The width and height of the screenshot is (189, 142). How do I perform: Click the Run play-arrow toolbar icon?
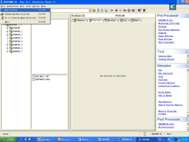click(x=112, y=10)
